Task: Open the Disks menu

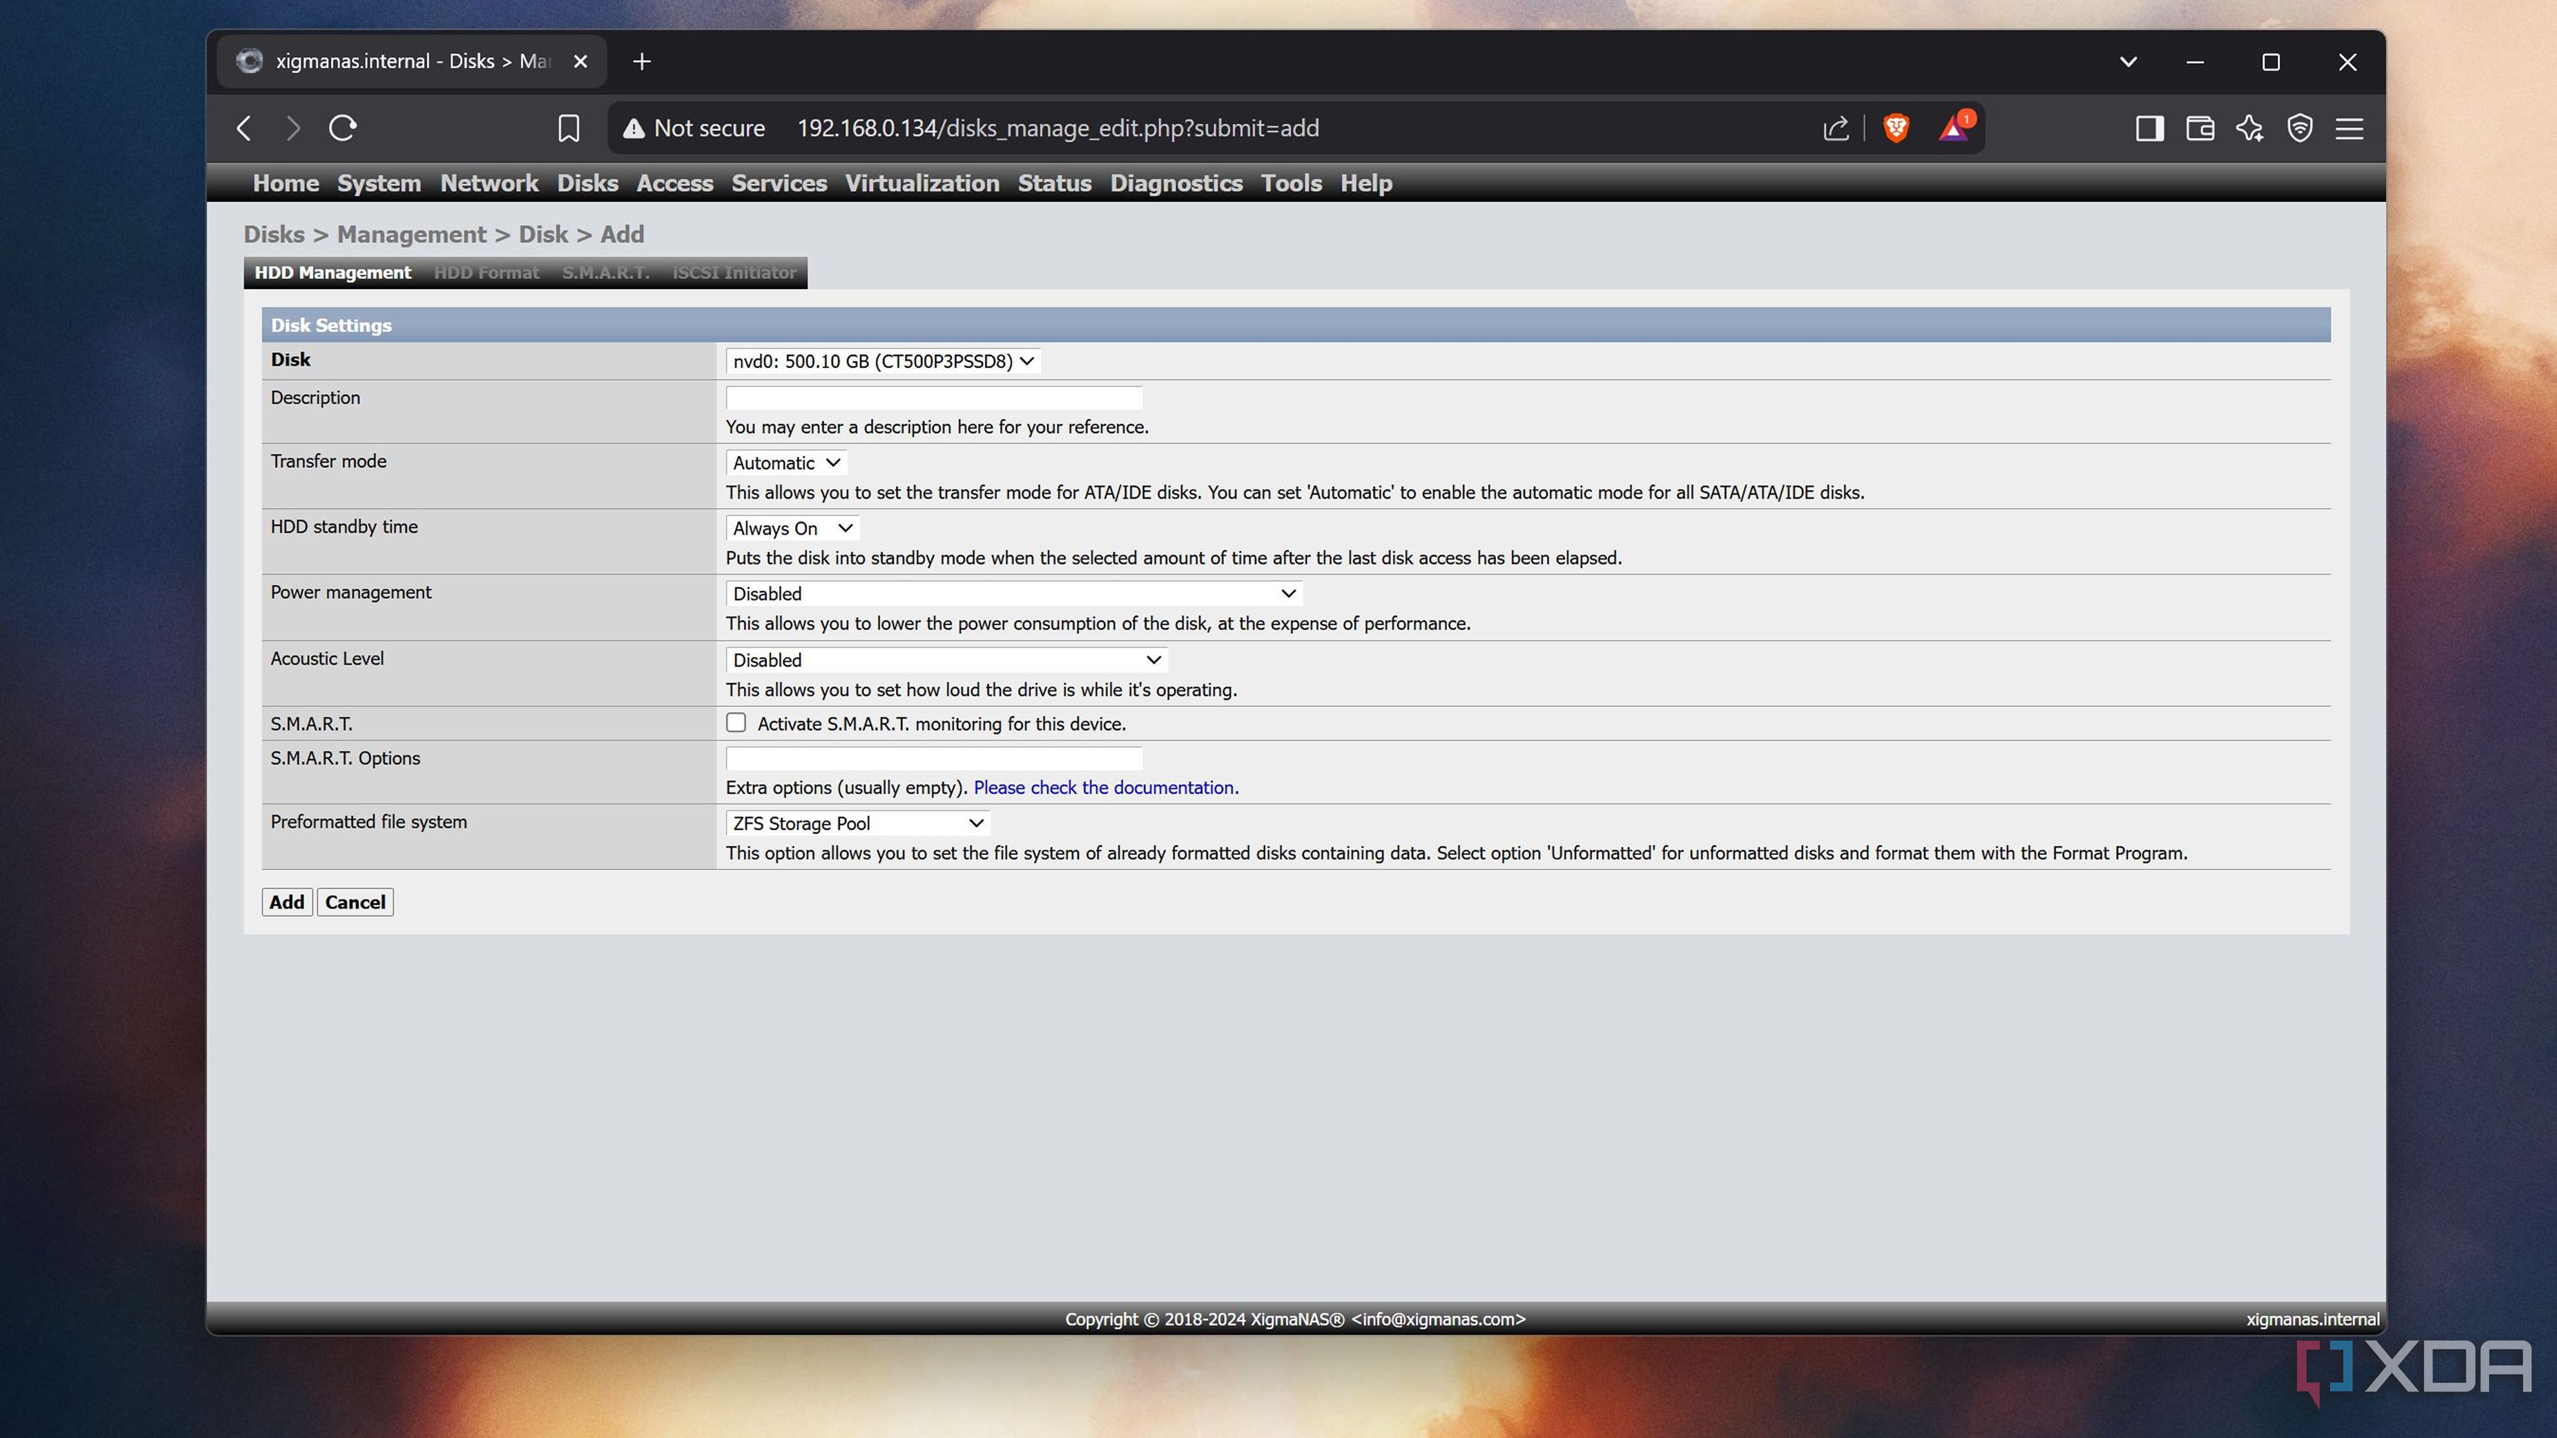Action: [x=587, y=184]
